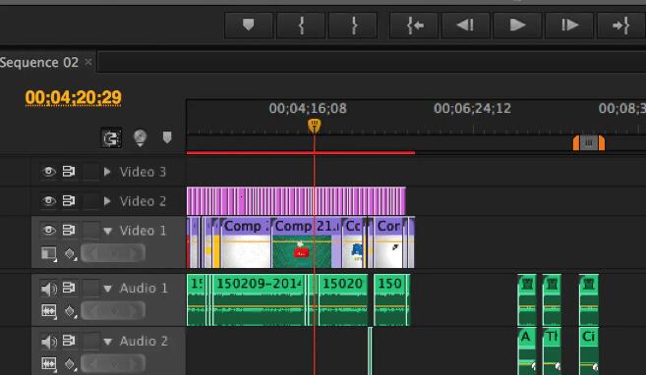This screenshot has height=375, width=646.
Task: Add an unnumbered marker in the timeline header
Action: [167, 137]
